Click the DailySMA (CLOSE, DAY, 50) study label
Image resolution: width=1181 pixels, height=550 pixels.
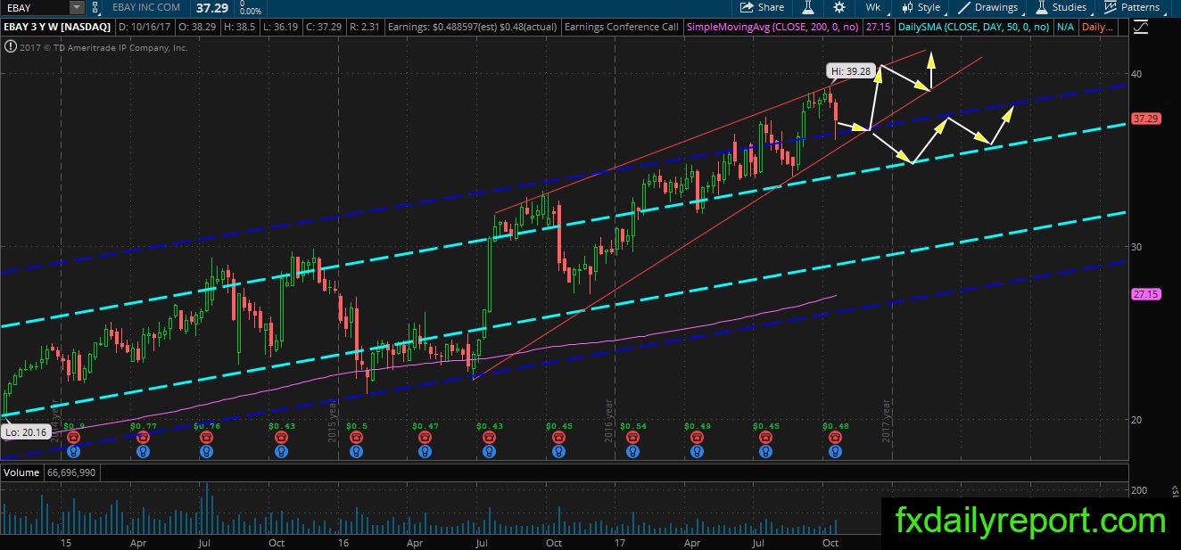pyautogui.click(x=973, y=28)
